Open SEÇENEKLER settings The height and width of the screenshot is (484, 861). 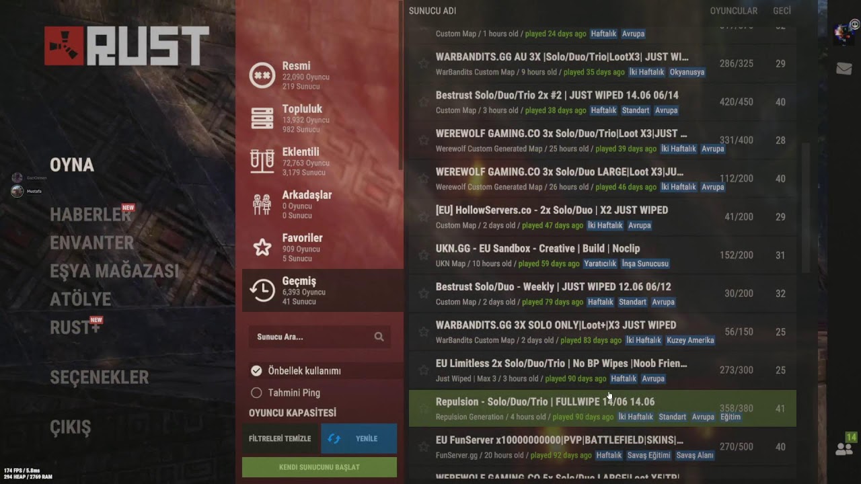click(100, 377)
